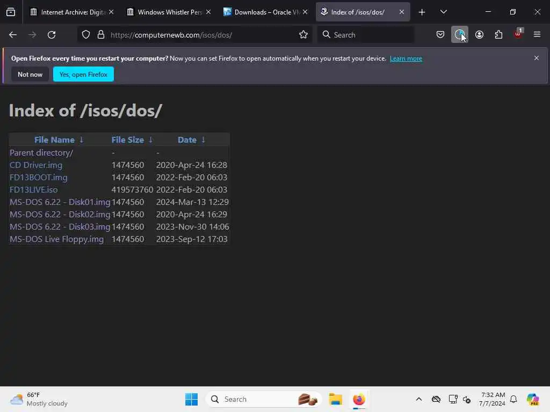Reload the current page
The width and height of the screenshot is (550, 412).
(x=52, y=35)
